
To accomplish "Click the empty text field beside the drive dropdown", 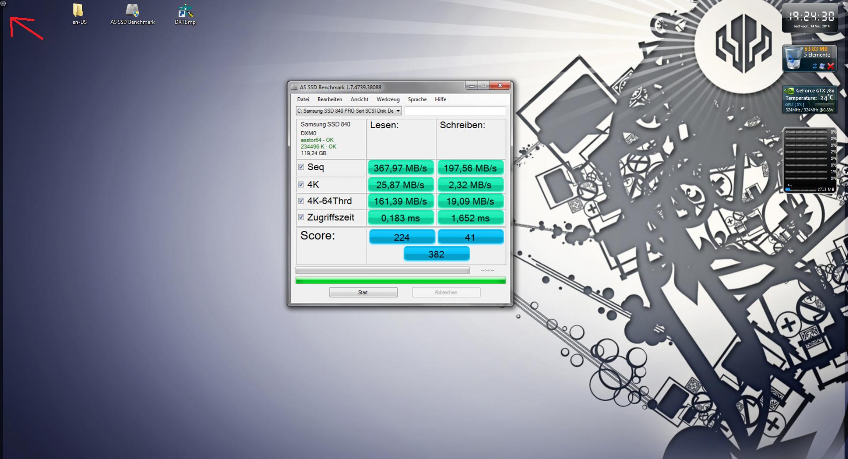I will tap(455, 111).
